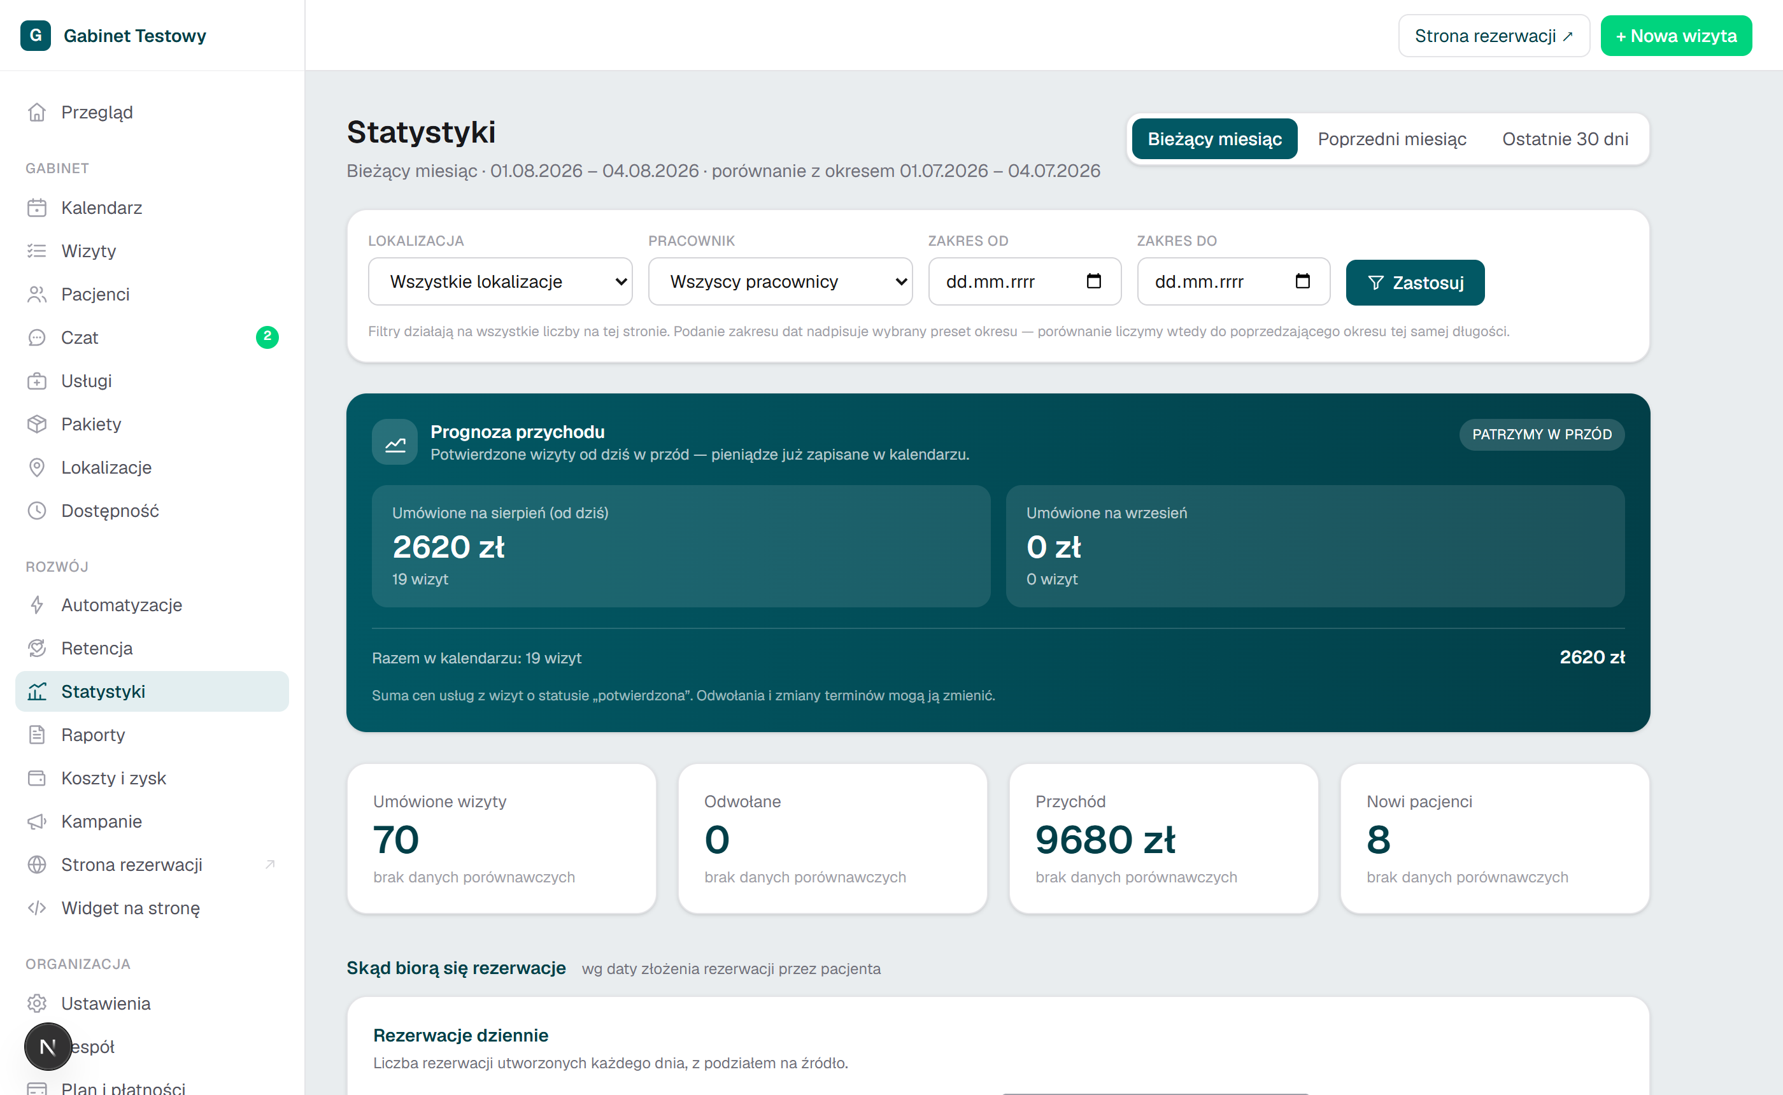Open Dostępność in the sidebar

[152, 511]
